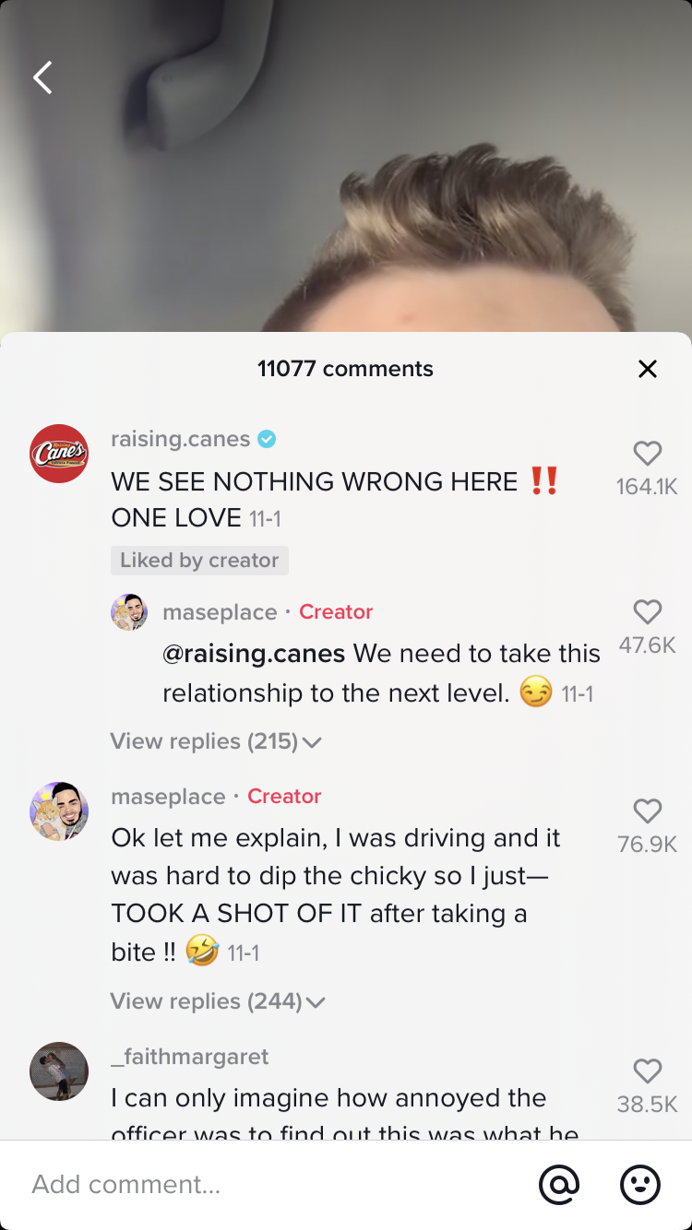Image resolution: width=692 pixels, height=1230 pixels.
Task: Tap the verified badge beside raising.canes
Action: [x=267, y=439]
